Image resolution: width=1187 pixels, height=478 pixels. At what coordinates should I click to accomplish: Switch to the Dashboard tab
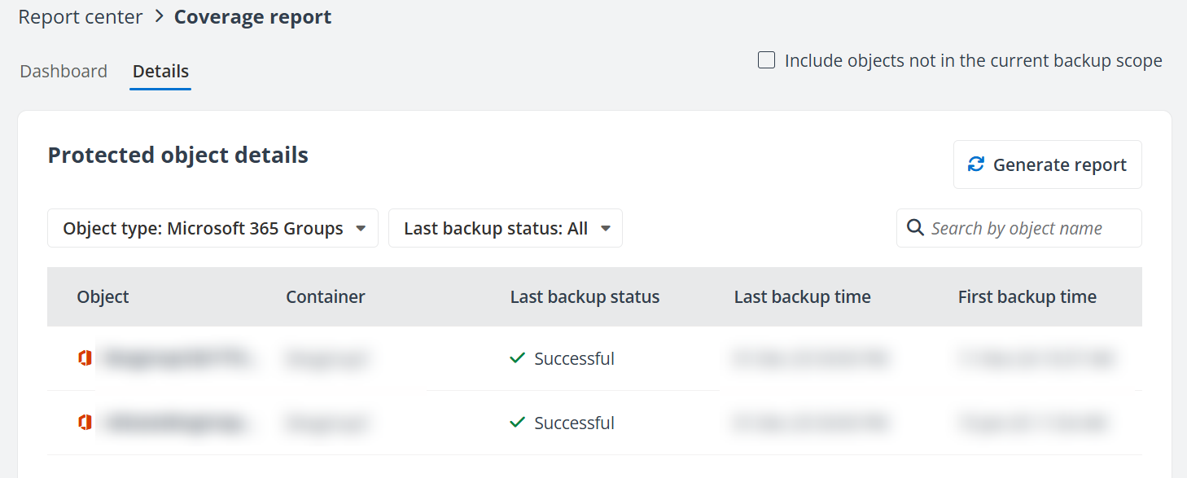tap(64, 71)
